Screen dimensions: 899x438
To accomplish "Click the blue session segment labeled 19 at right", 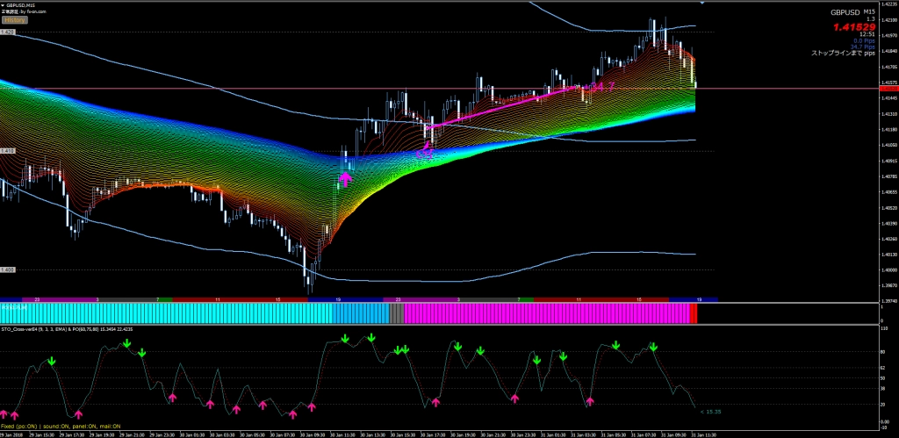I will pyautogui.click(x=699, y=299).
